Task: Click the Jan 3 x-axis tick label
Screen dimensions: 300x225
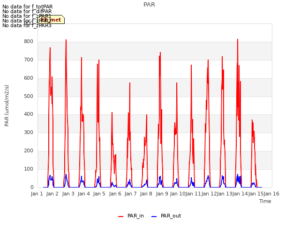Action: coord(68,194)
